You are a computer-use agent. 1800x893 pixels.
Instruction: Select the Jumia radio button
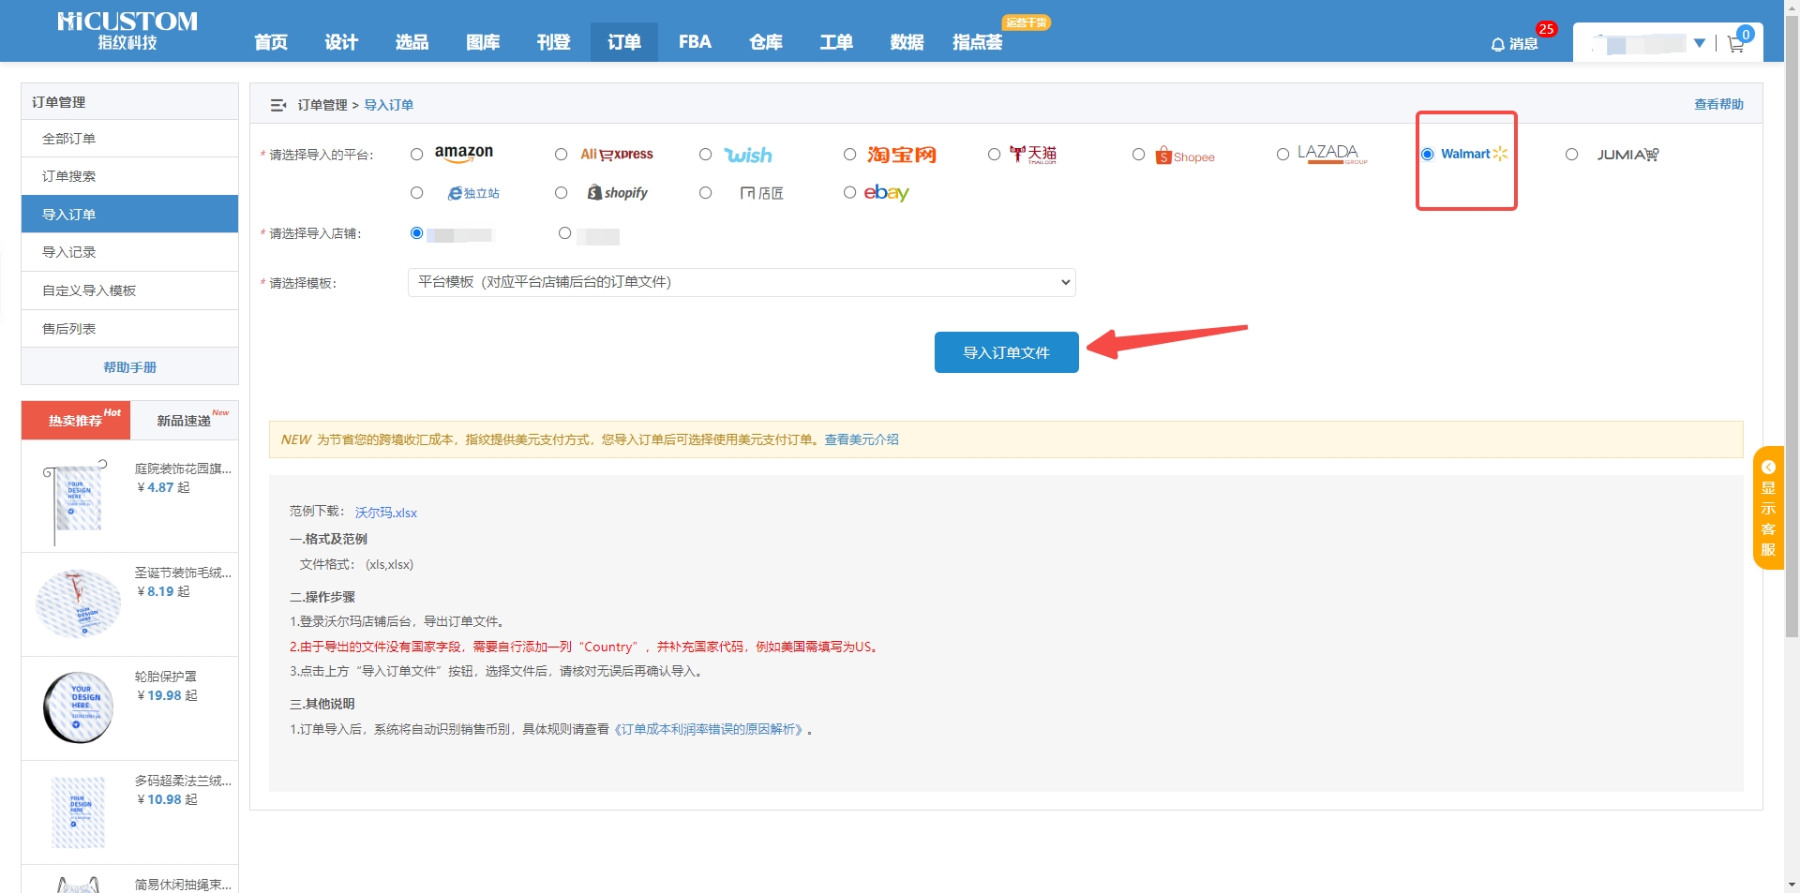click(x=1572, y=155)
